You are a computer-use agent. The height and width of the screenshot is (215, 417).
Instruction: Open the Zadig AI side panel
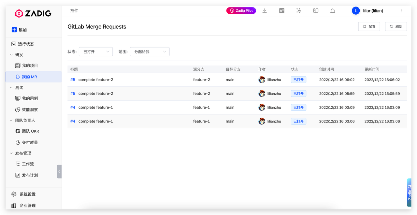click(409, 192)
